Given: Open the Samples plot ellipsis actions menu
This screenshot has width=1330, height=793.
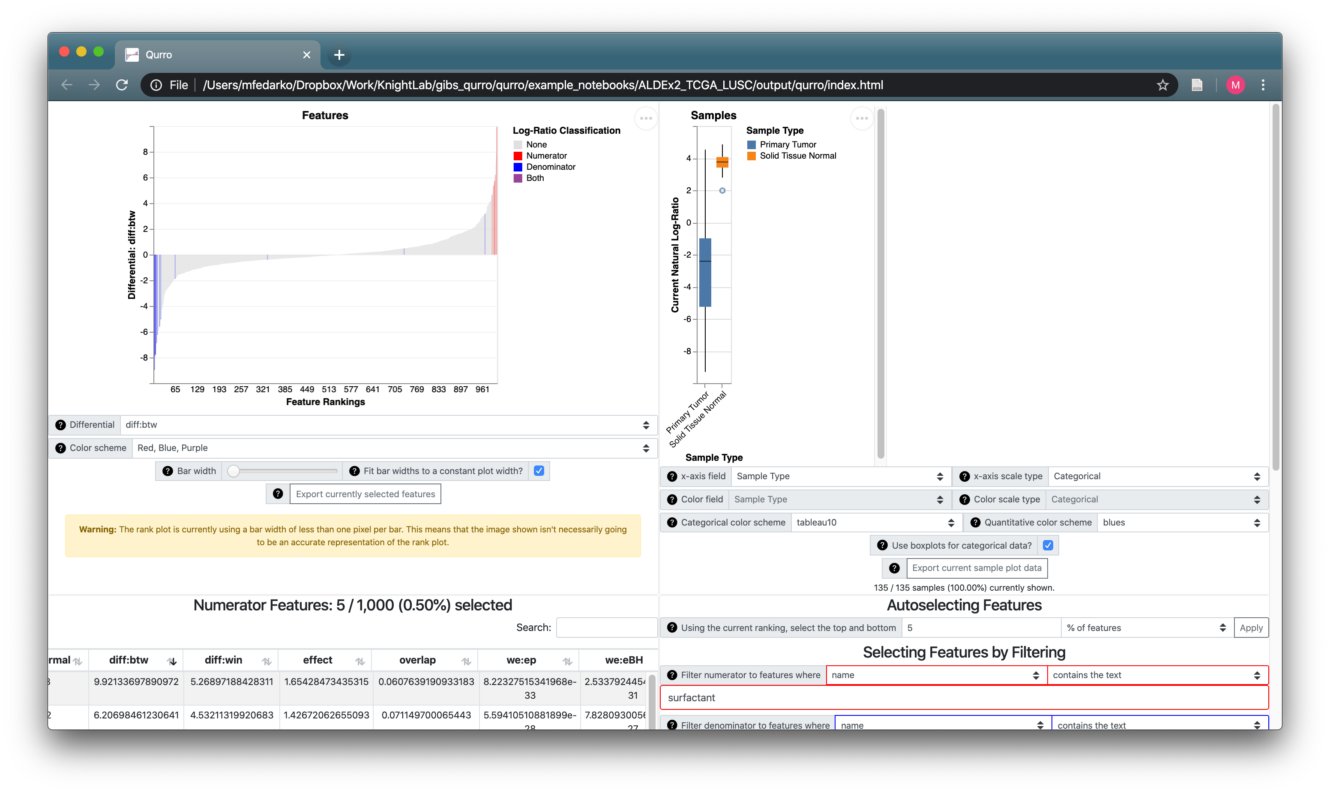Looking at the screenshot, I should [862, 118].
